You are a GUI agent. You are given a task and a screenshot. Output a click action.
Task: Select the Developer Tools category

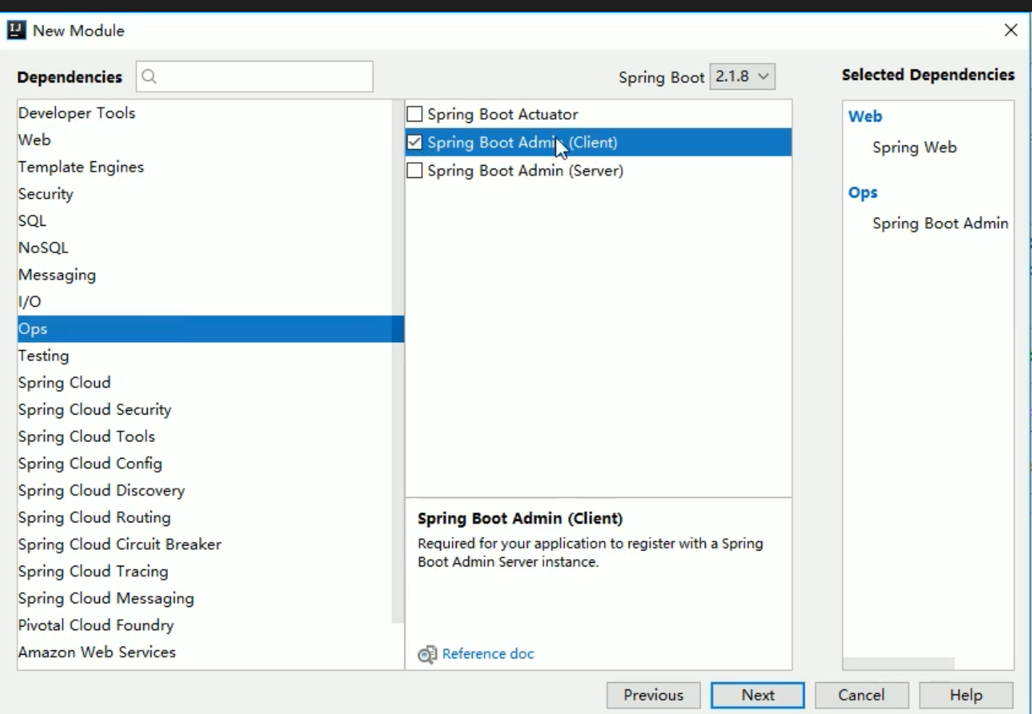click(x=77, y=113)
